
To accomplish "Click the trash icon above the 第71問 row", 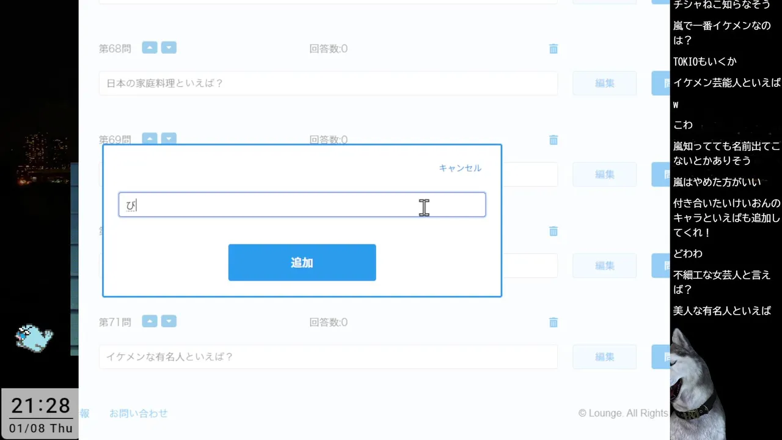I will 554,231.
